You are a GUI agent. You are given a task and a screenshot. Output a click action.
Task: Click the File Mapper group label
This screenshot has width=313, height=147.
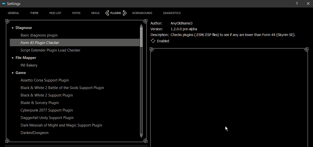26,58
